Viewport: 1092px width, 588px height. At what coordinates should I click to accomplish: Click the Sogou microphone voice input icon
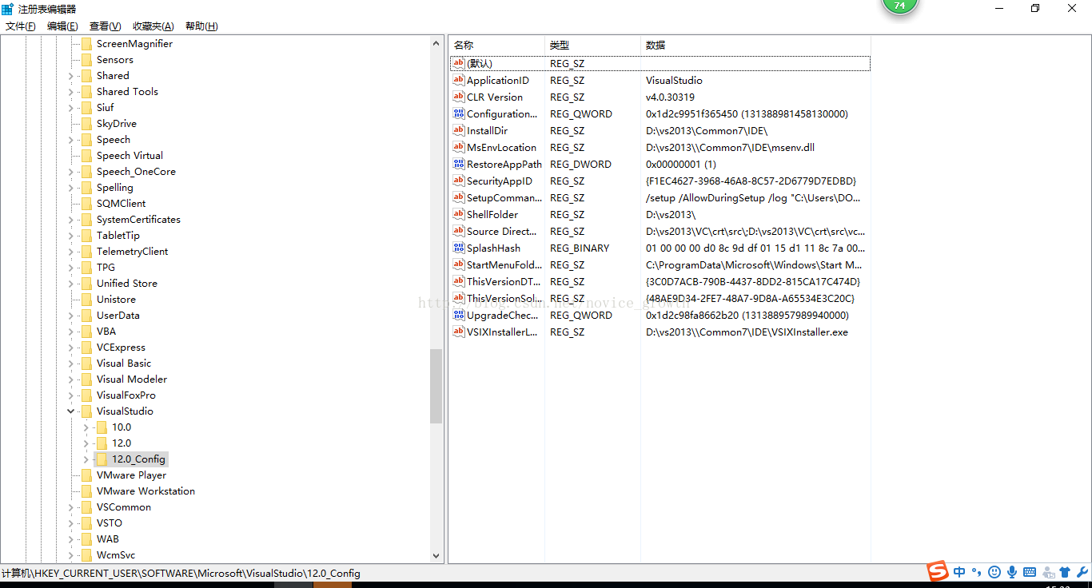pyautogui.click(x=1012, y=572)
